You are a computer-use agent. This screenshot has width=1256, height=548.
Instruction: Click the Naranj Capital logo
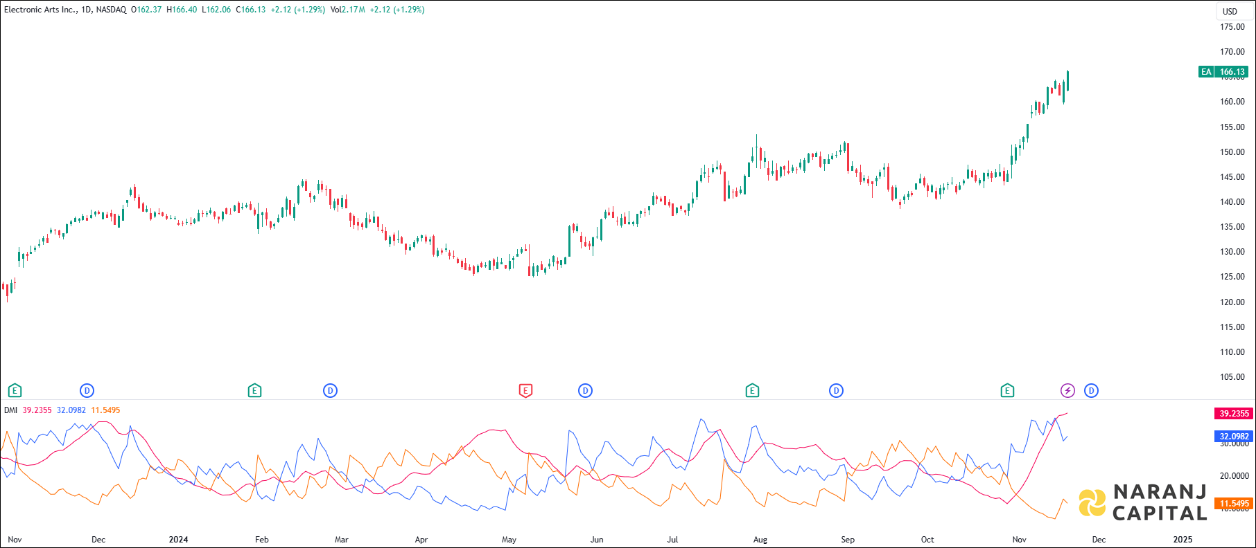pyautogui.click(x=1144, y=502)
